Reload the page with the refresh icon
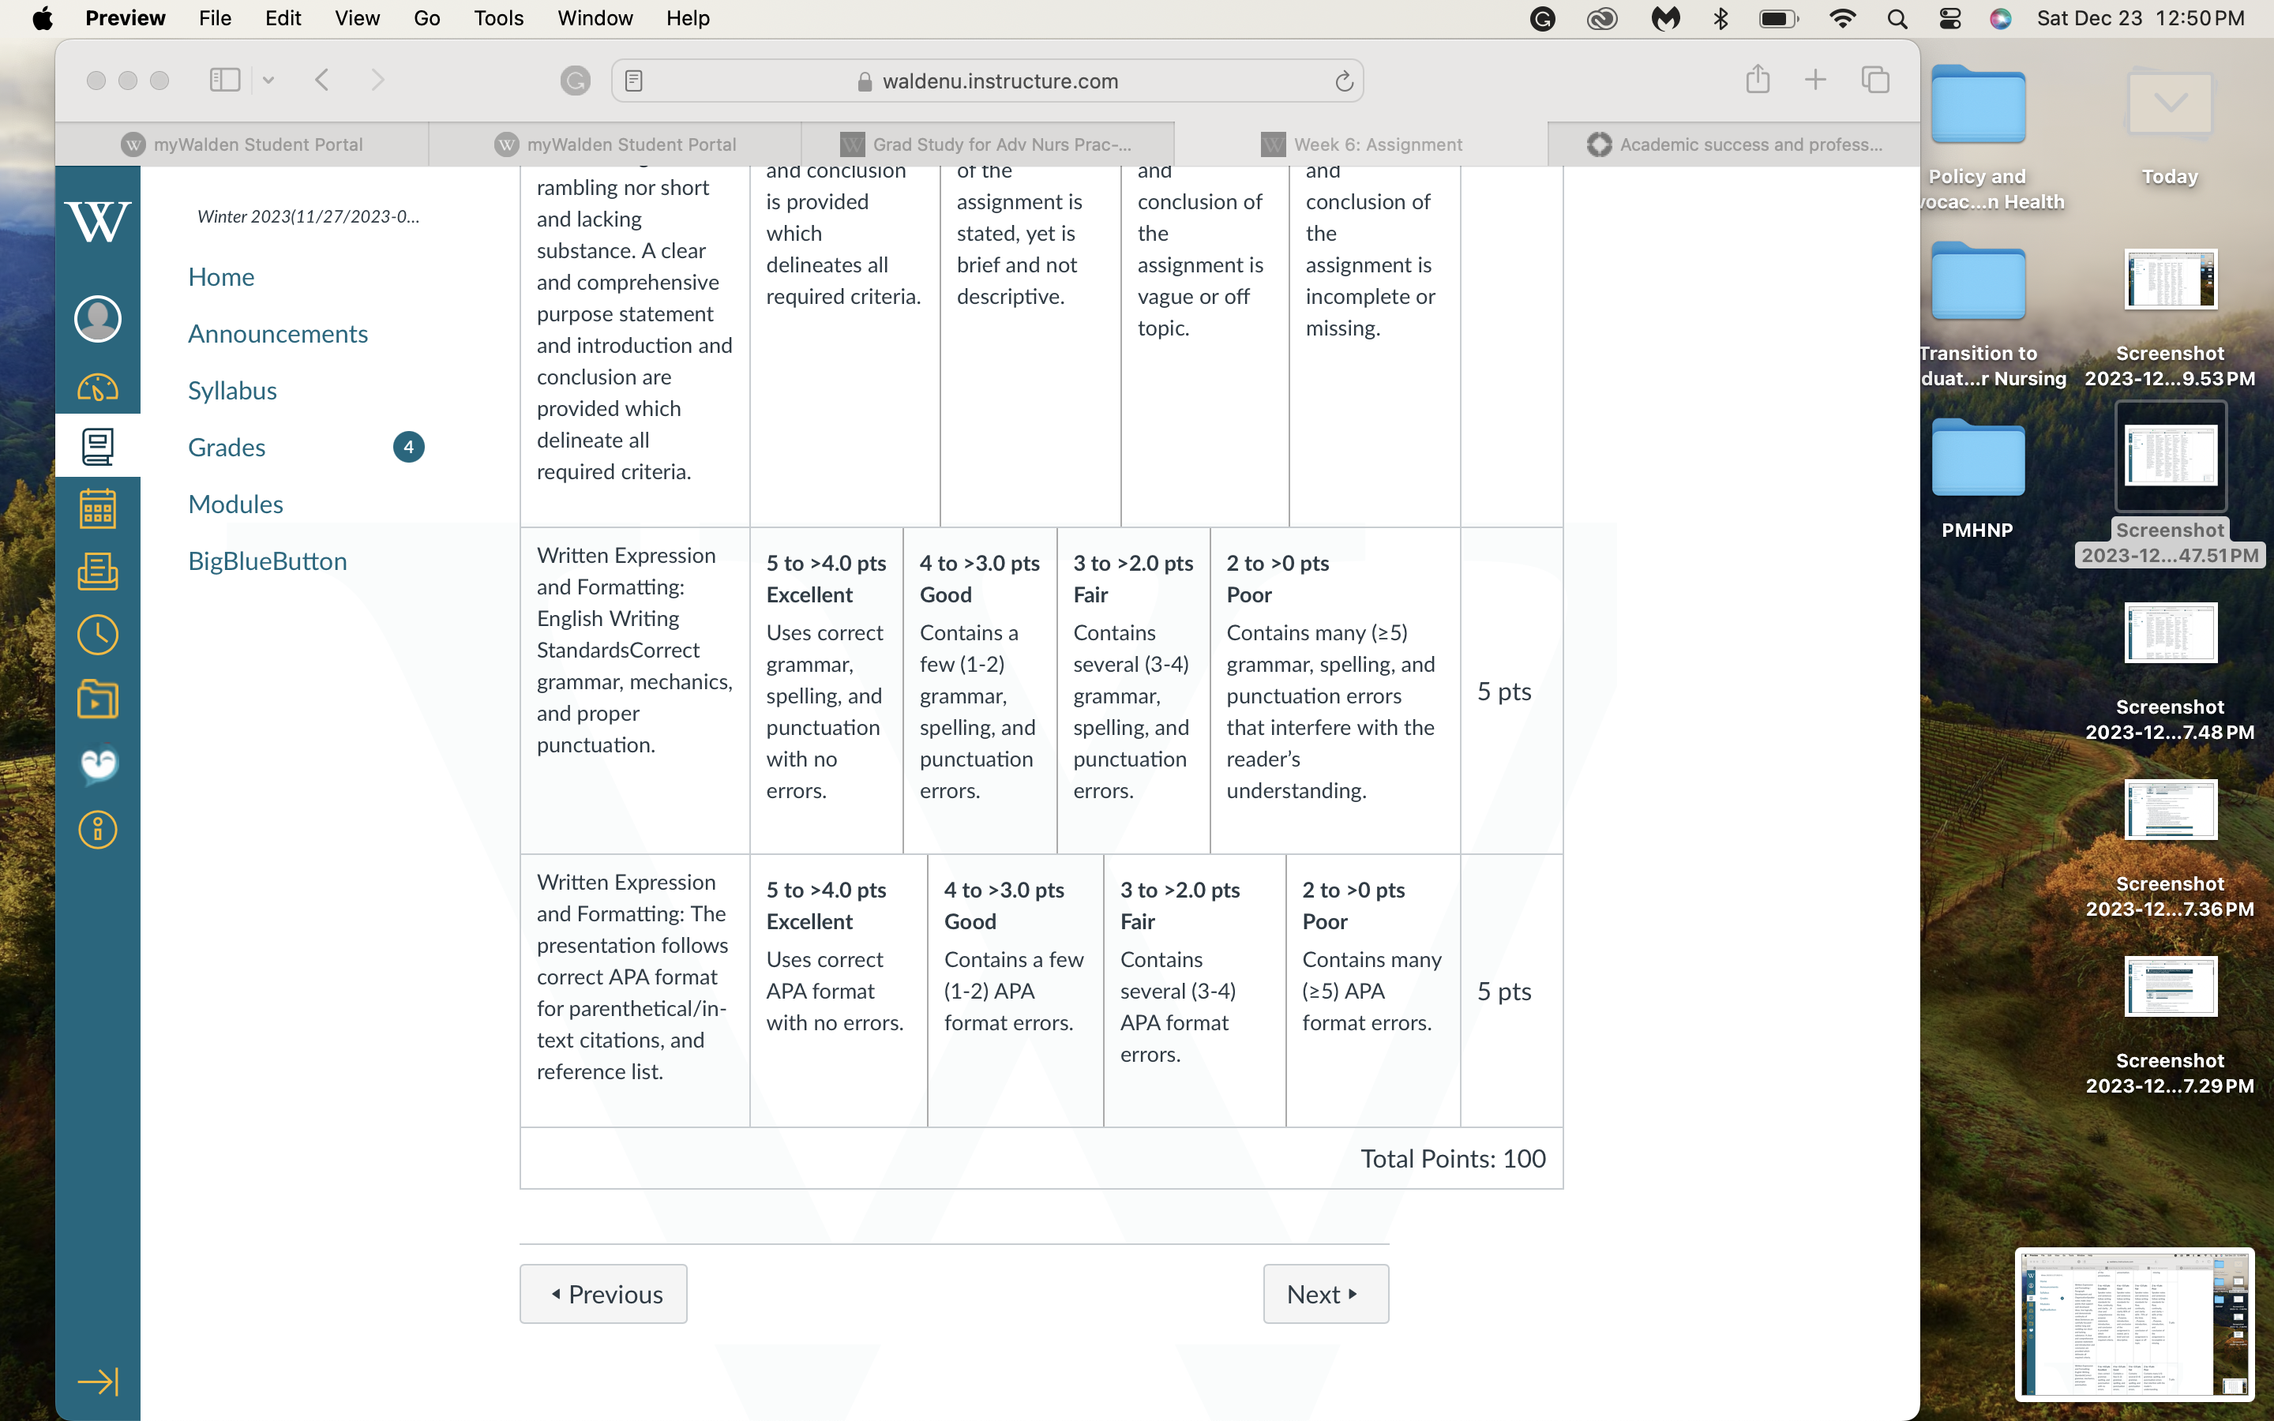Screen dimensions: 2274x1421 (x=1344, y=81)
